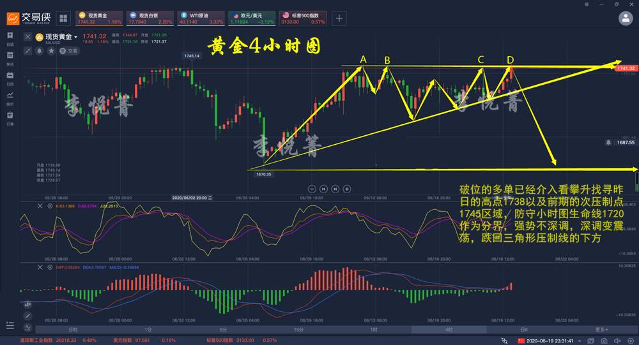
Task: Zoom out the chart with minus button
Action: coord(312,189)
